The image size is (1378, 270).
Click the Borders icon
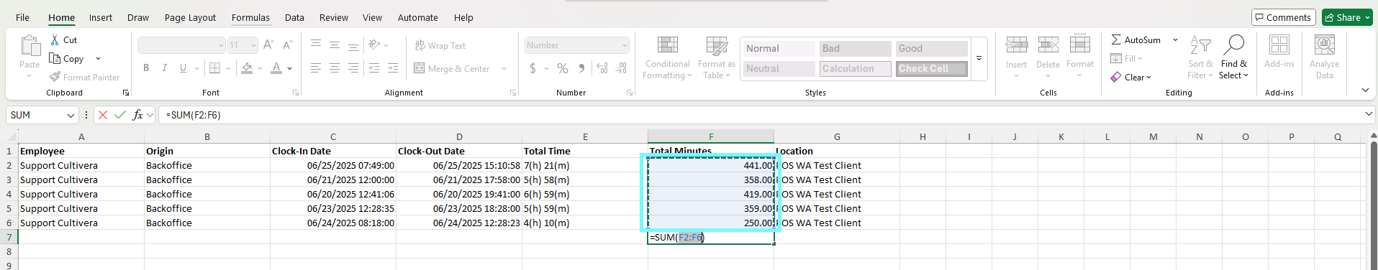pyautogui.click(x=214, y=68)
